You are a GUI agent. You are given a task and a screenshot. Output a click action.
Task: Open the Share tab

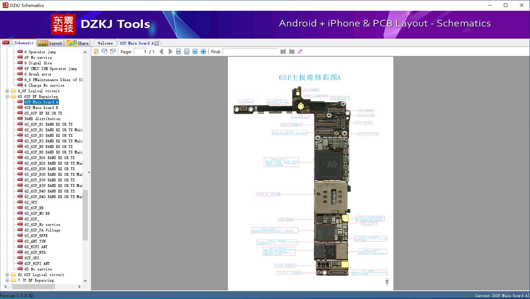[77, 43]
